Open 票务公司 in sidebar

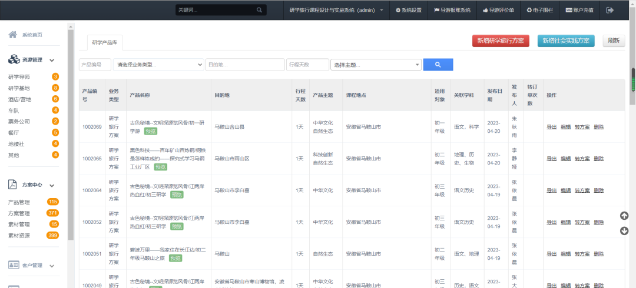19,121
